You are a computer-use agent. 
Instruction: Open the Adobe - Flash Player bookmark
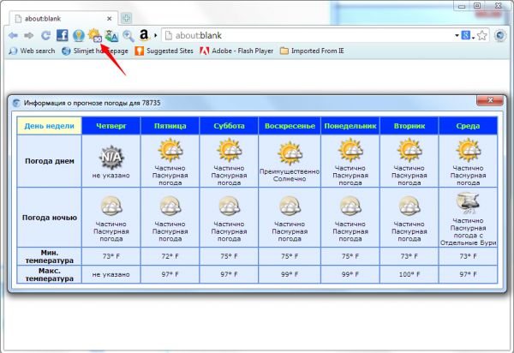point(236,51)
